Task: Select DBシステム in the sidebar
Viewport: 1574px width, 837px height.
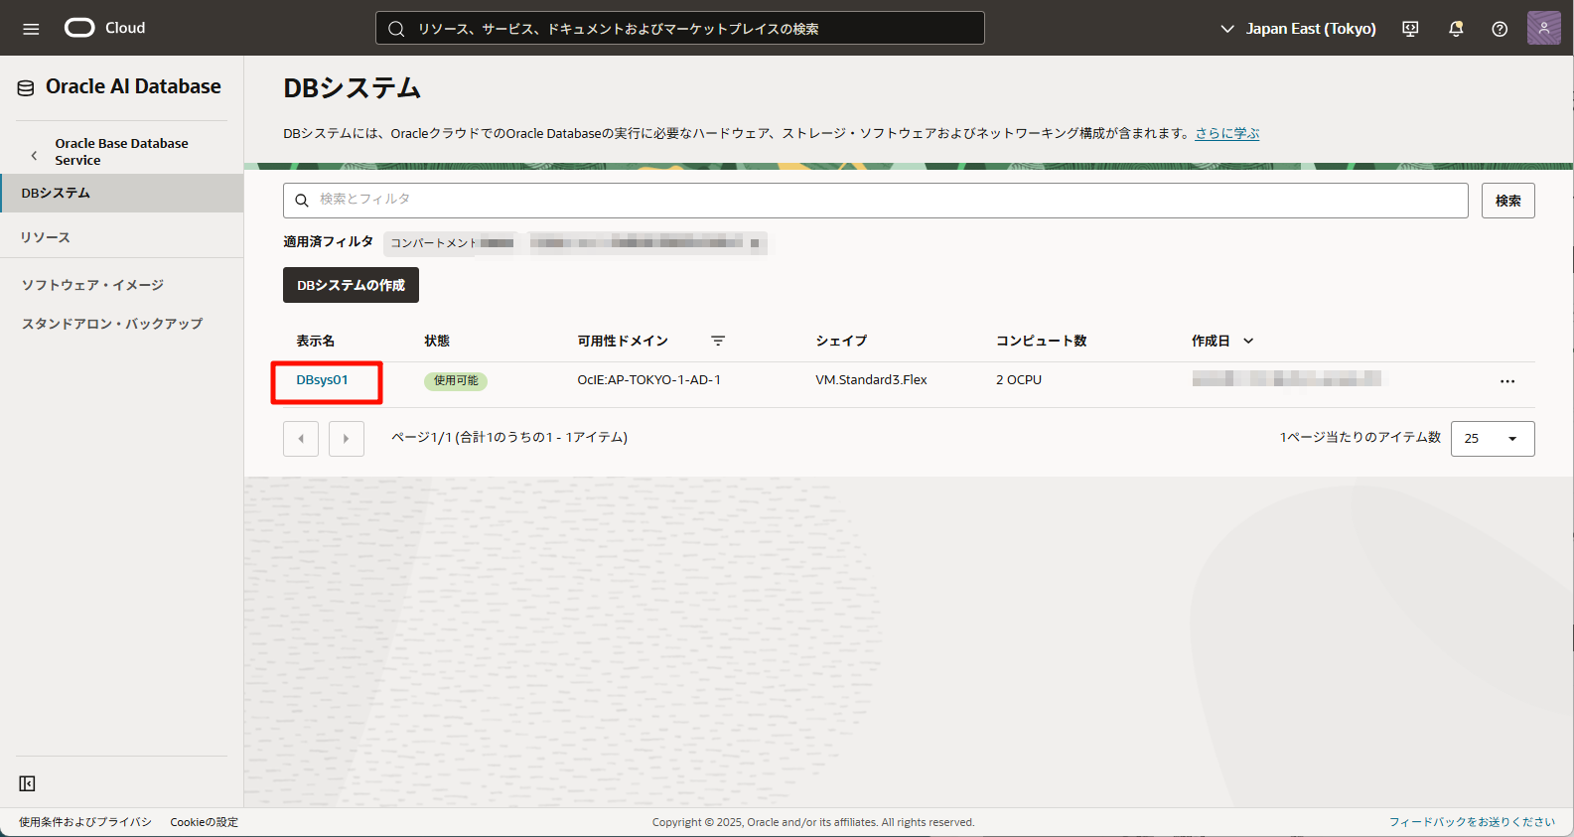Action: tap(121, 193)
